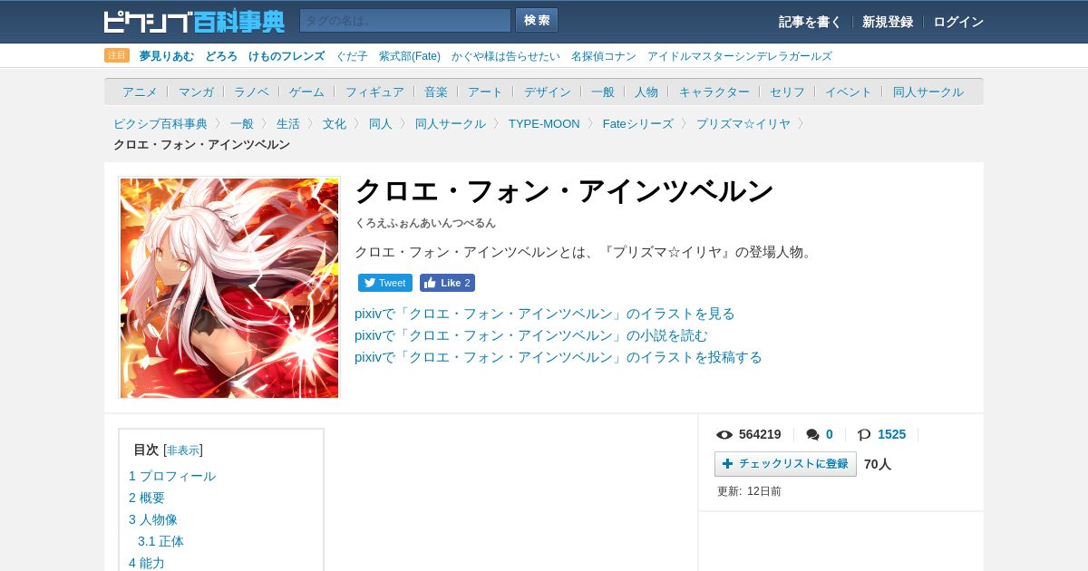Open the comments count 0

coord(830,434)
